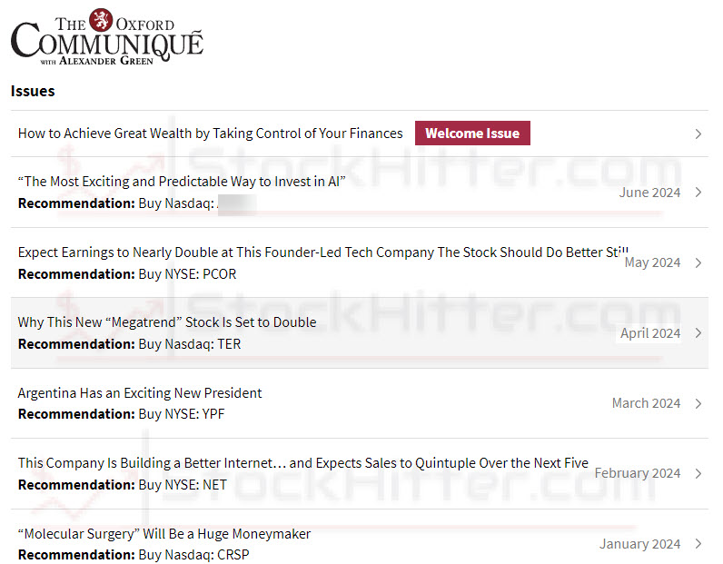Open the 'Building a Better Internet' issue

302,463
